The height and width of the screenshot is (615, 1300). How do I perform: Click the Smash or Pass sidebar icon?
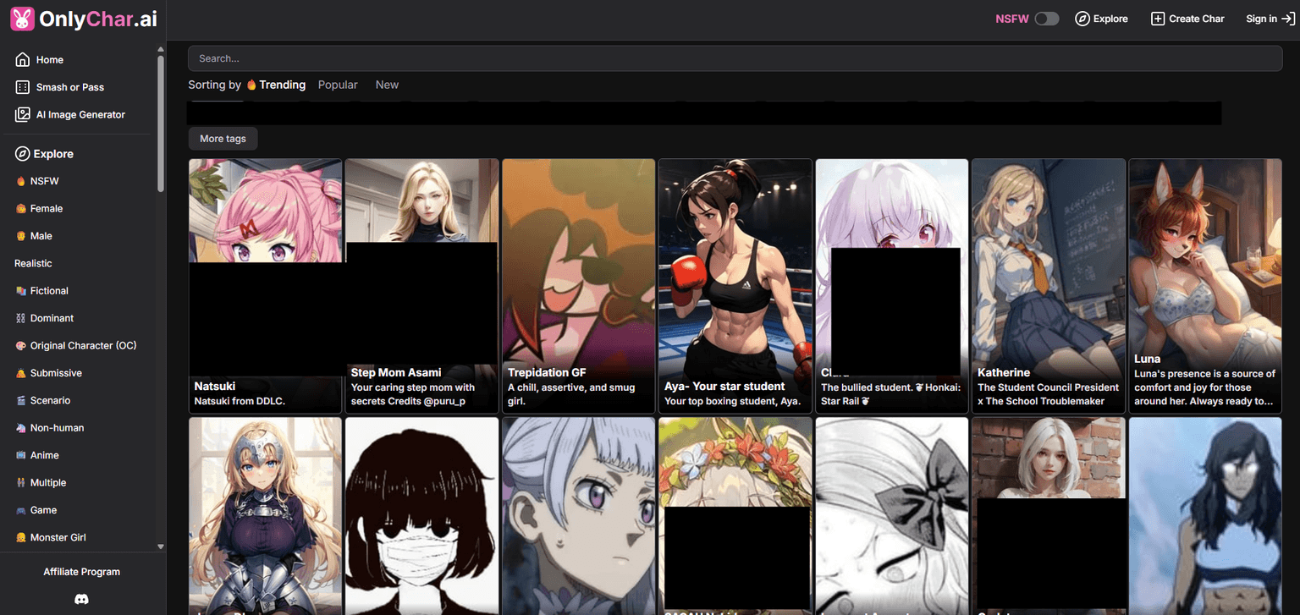tap(23, 87)
